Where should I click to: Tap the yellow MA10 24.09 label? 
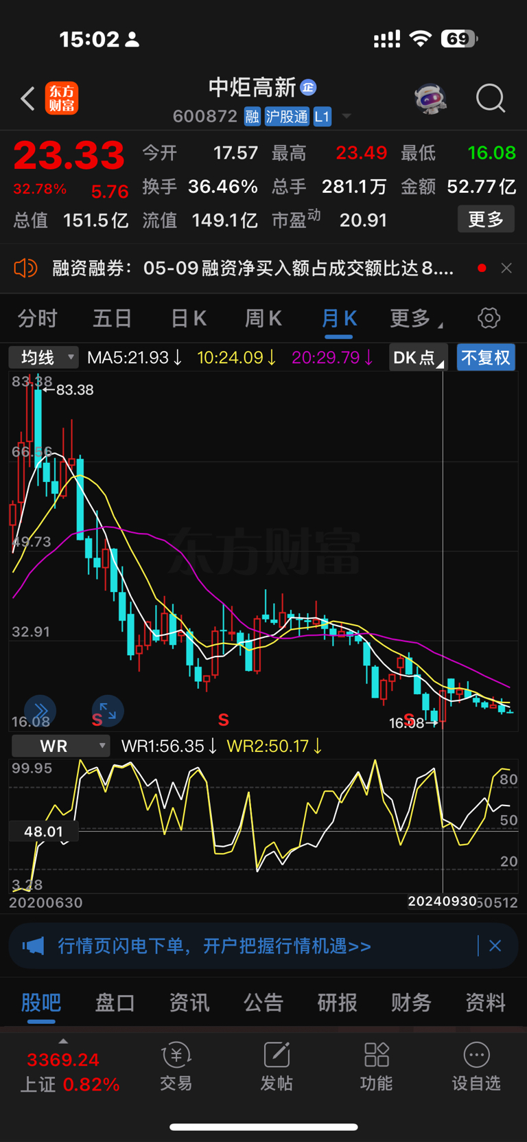pos(237,358)
